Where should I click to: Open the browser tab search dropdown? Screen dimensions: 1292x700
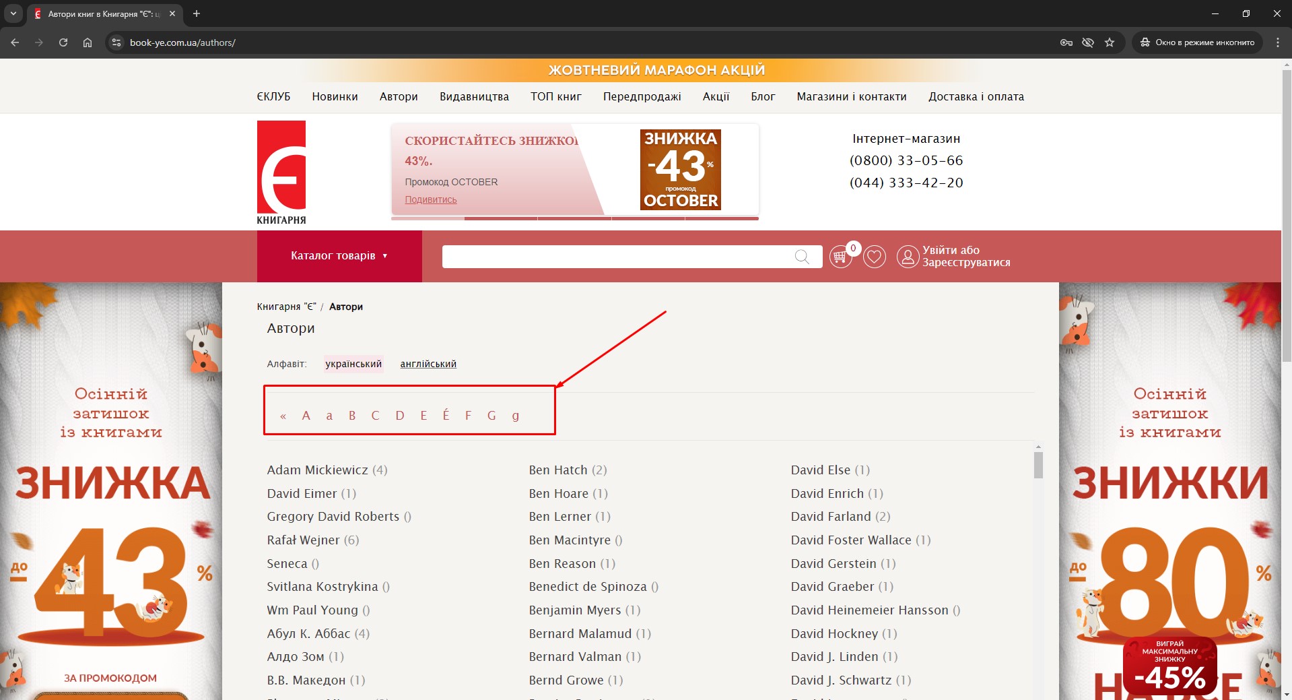13,13
